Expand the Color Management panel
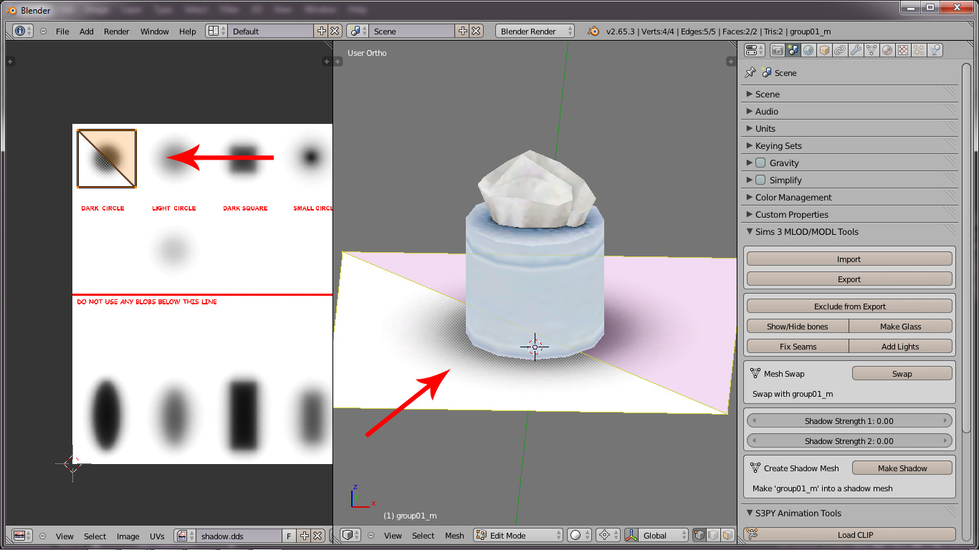Screen dimensions: 979x550 793,198
